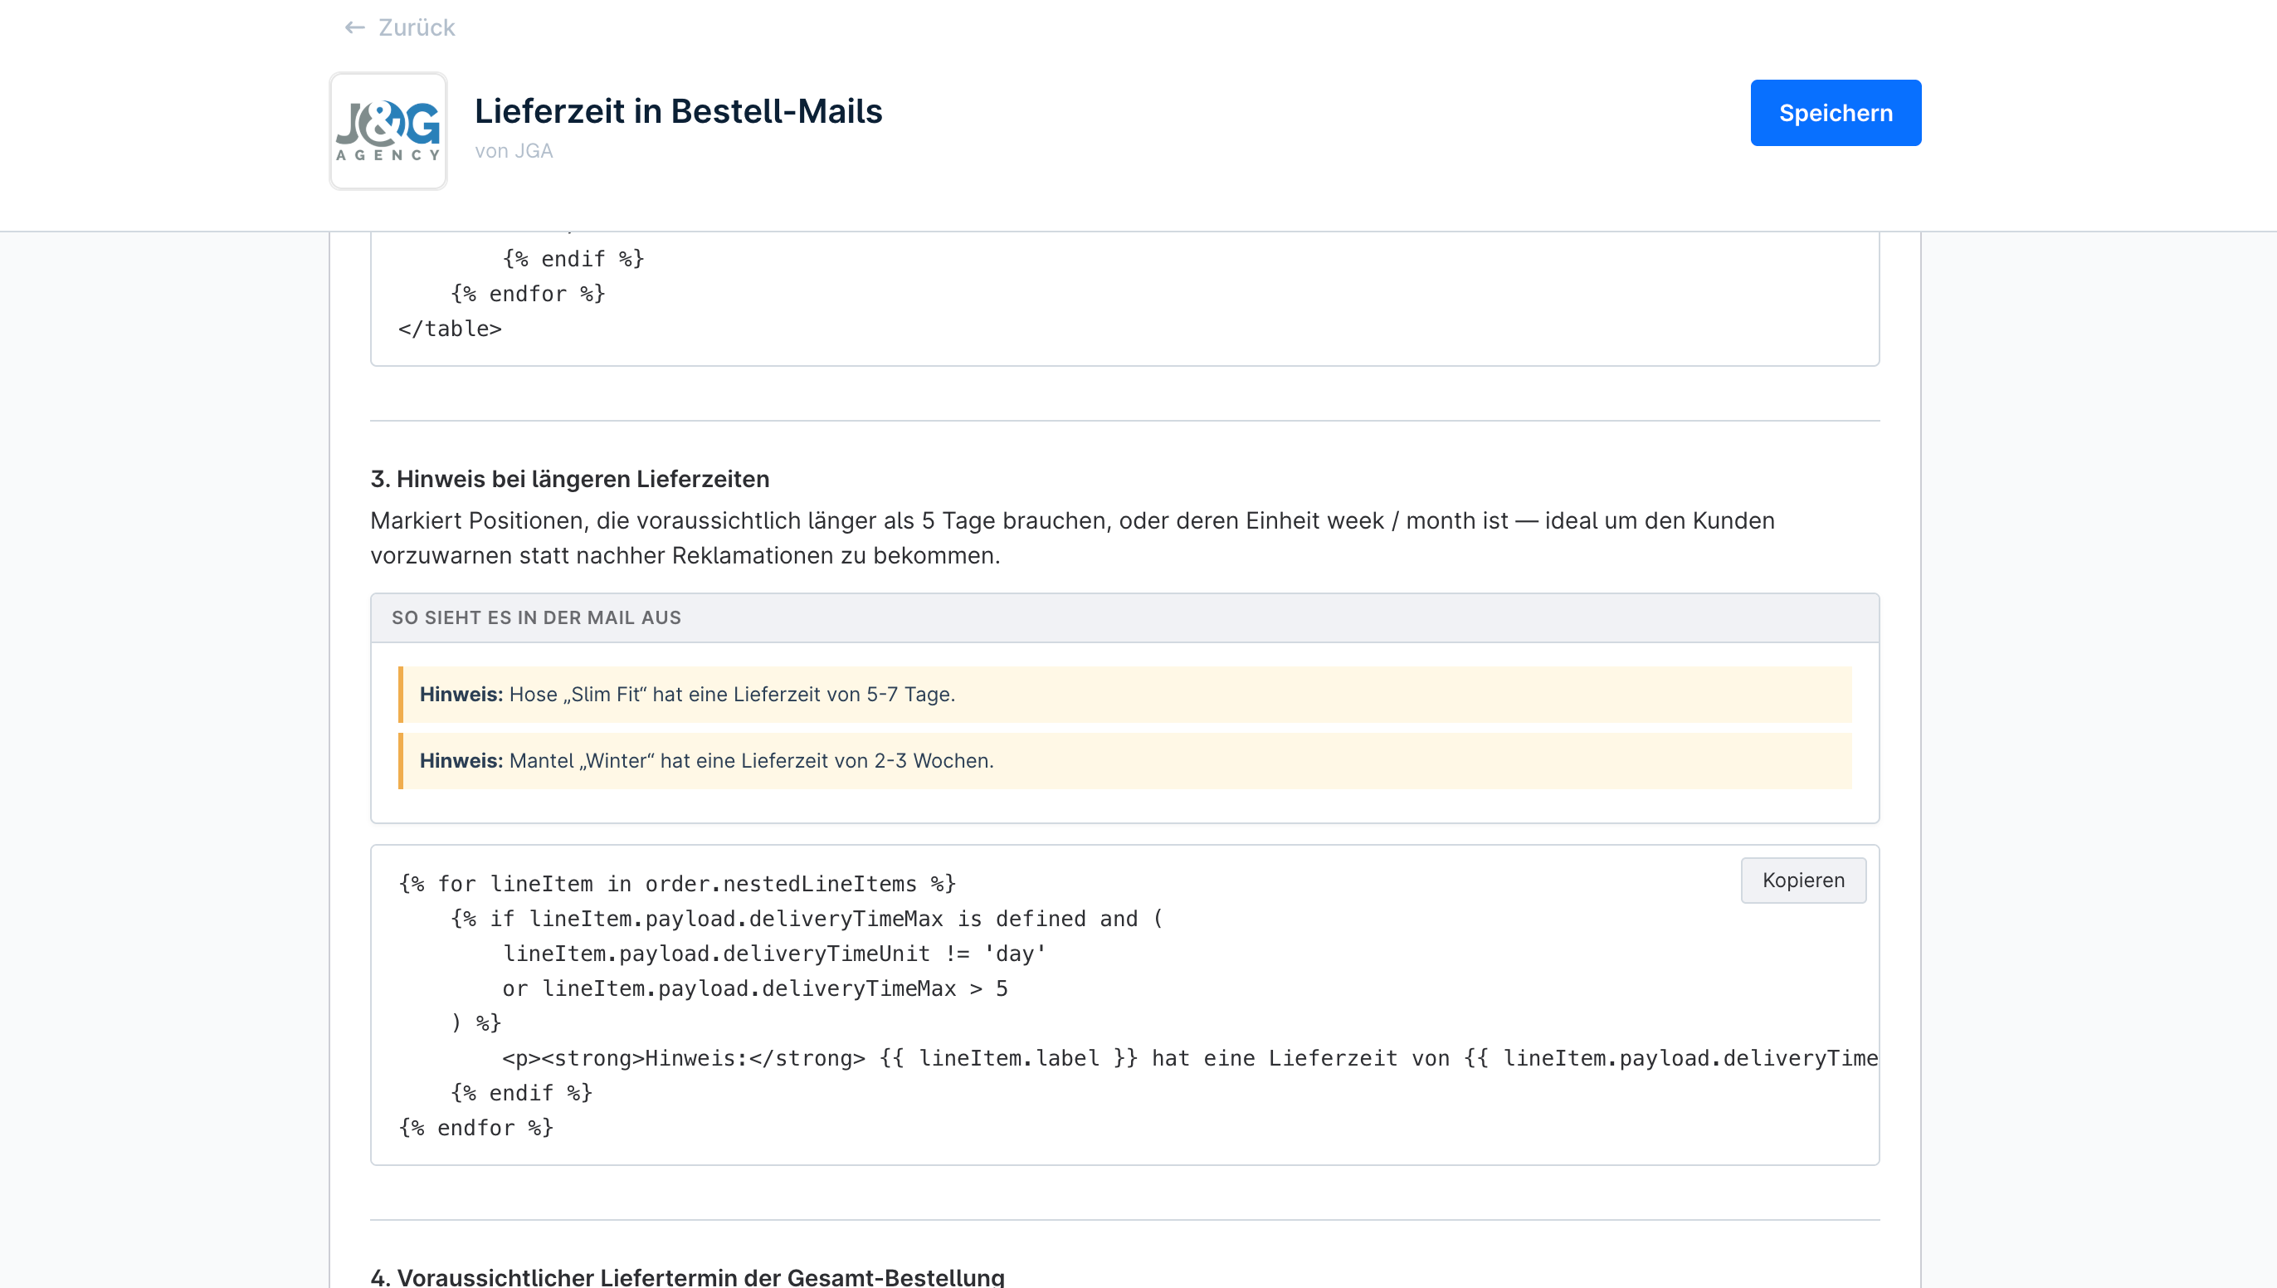This screenshot has height=1288, width=2277.
Task: Save with the Speichern button
Action: coord(1835,112)
